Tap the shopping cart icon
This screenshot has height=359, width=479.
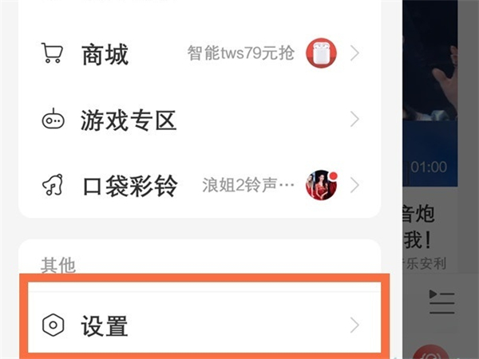(52, 53)
